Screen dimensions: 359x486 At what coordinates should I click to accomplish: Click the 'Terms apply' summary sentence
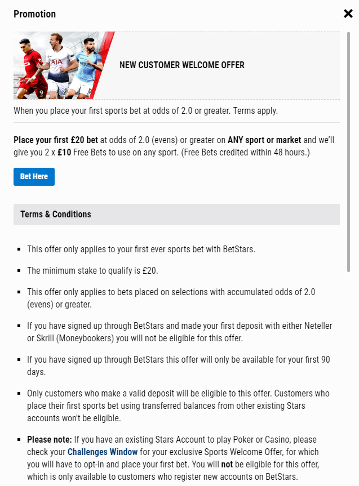pos(145,110)
